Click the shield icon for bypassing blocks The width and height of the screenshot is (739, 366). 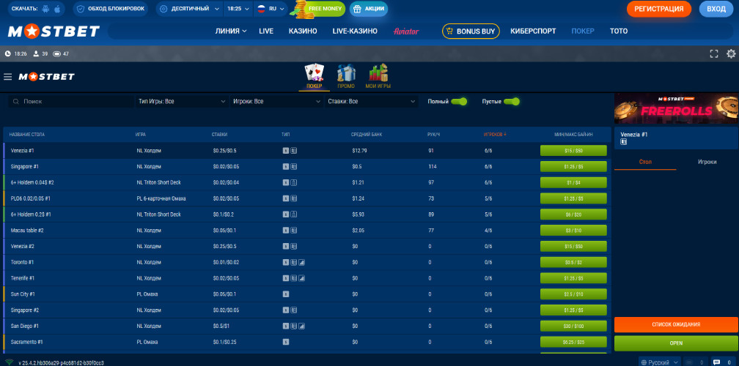(x=81, y=9)
